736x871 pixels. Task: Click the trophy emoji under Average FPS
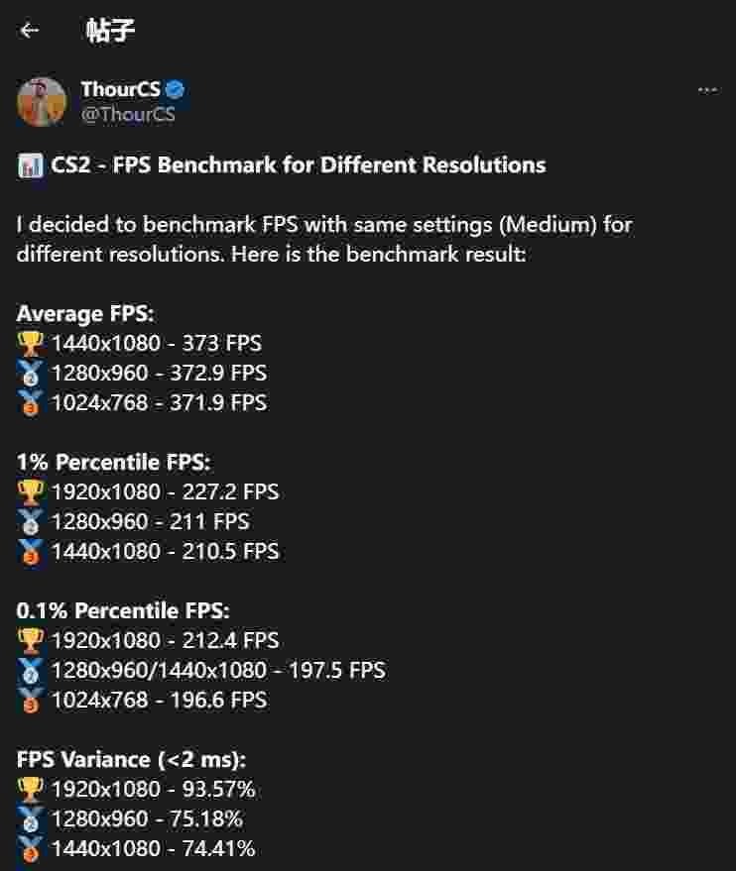[x=29, y=343]
